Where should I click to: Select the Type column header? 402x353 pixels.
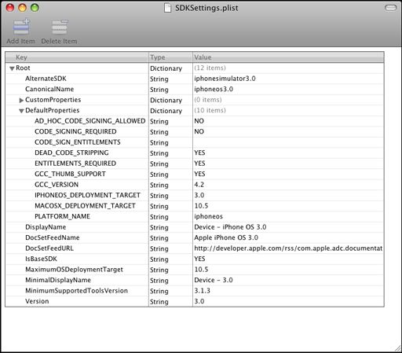pos(170,57)
